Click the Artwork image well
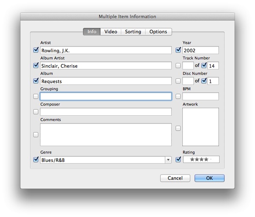Screen dimensions: 255x217 [x=201, y=127]
